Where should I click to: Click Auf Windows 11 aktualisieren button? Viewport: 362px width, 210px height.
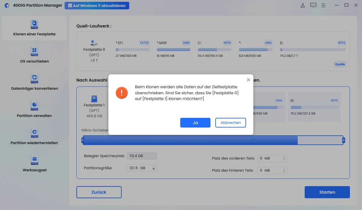(97, 5)
